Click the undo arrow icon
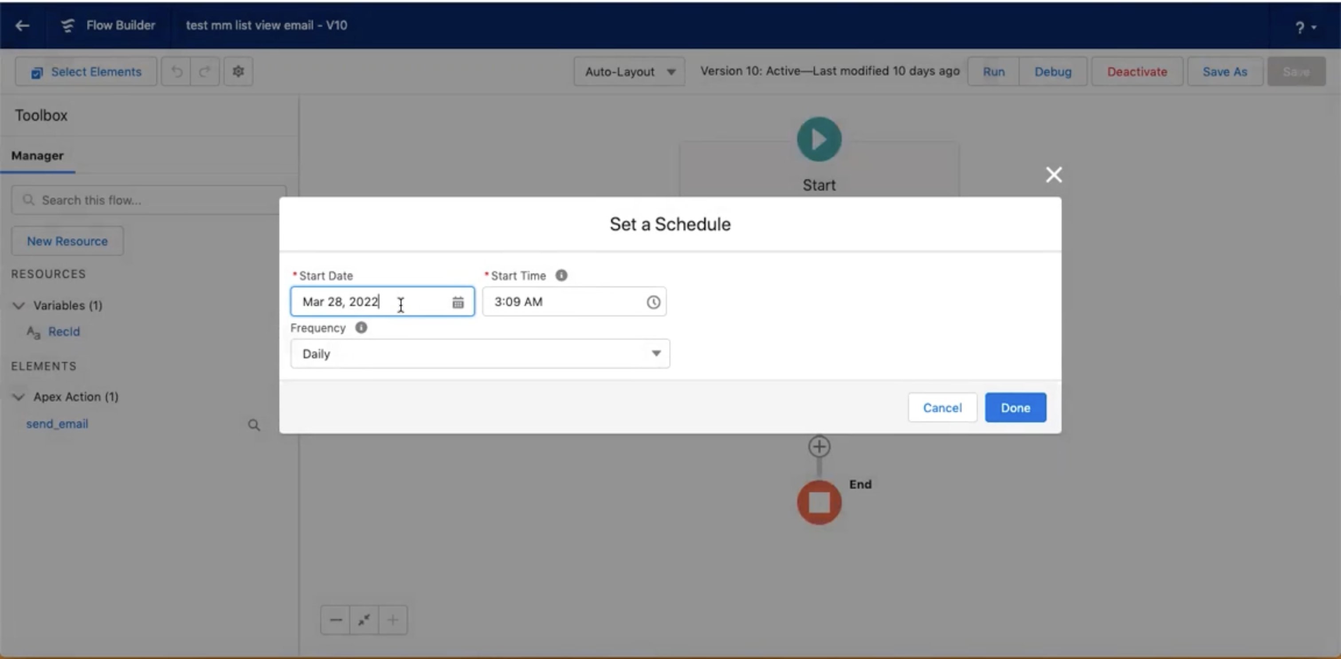 pos(176,72)
